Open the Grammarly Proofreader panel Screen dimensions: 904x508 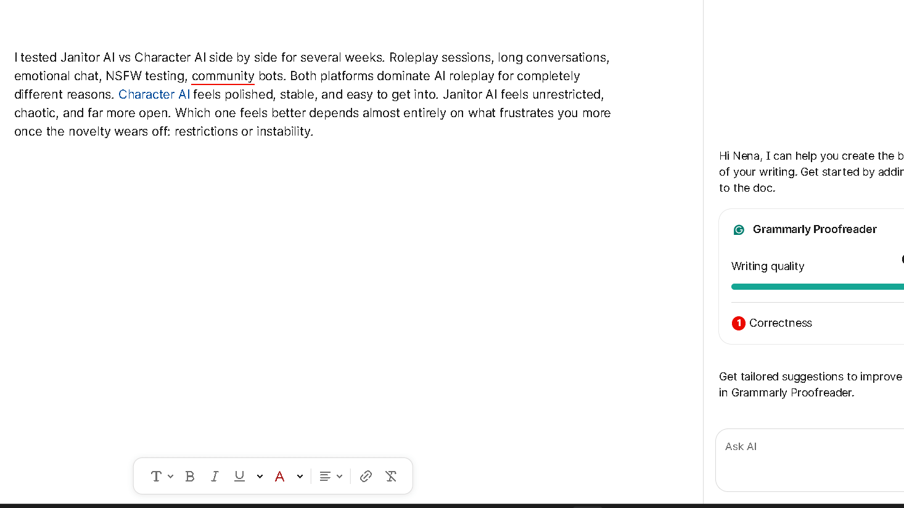pos(815,229)
